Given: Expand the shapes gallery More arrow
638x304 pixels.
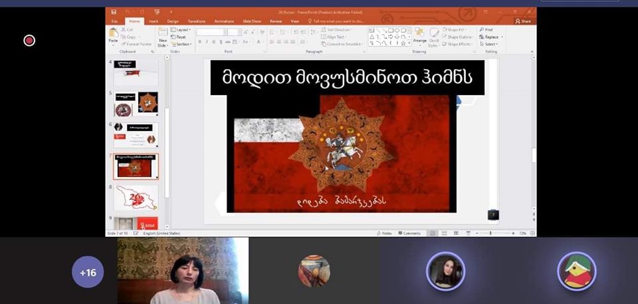Looking at the screenshot, I should tap(409, 43).
